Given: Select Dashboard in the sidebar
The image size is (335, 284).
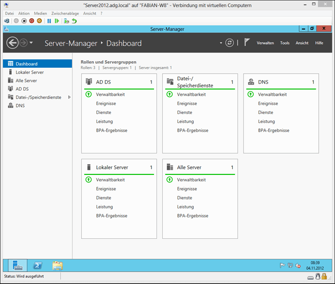Looking at the screenshot, I should tap(37, 63).
